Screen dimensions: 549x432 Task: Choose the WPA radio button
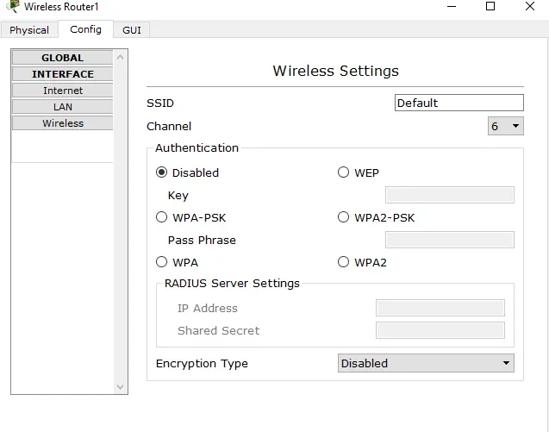[x=161, y=262]
